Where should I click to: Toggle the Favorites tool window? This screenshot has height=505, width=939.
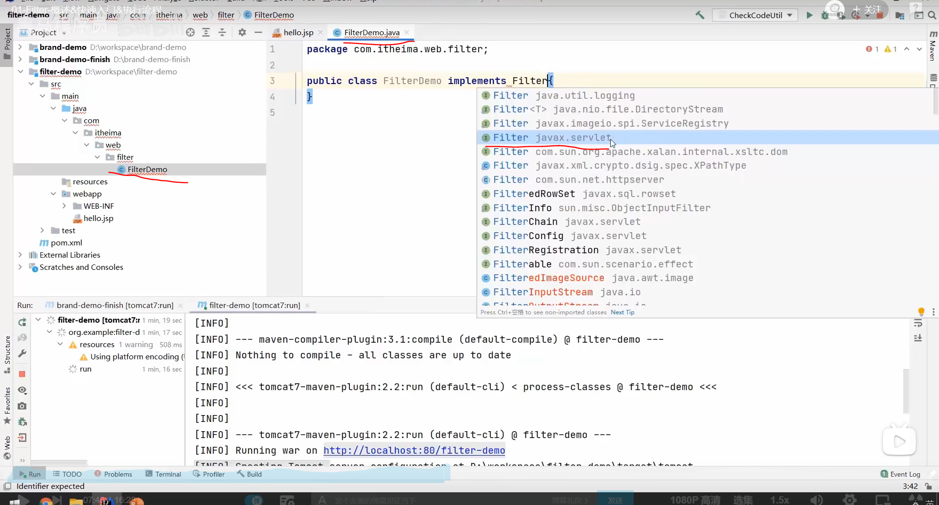7,405
